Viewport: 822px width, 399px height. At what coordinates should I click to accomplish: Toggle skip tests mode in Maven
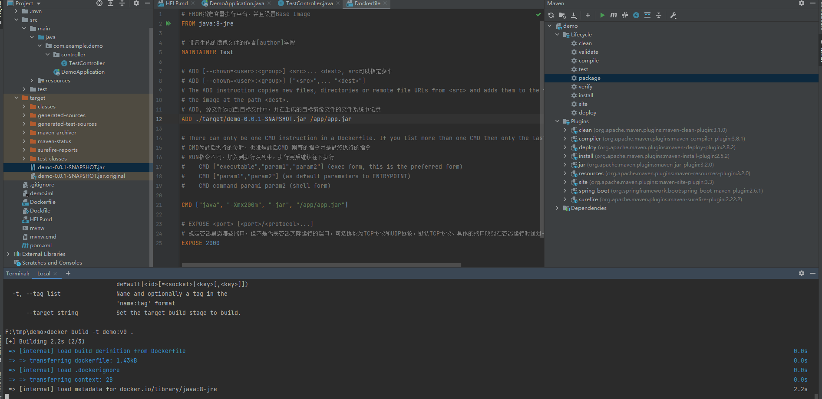[636, 15]
